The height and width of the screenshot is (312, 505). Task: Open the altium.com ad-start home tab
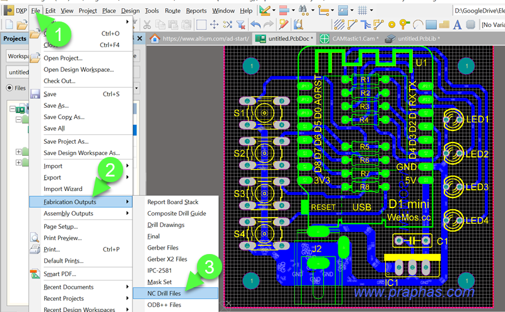199,38
